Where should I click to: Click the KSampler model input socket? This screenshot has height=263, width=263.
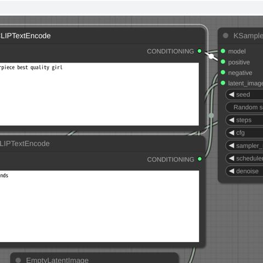(223, 51)
